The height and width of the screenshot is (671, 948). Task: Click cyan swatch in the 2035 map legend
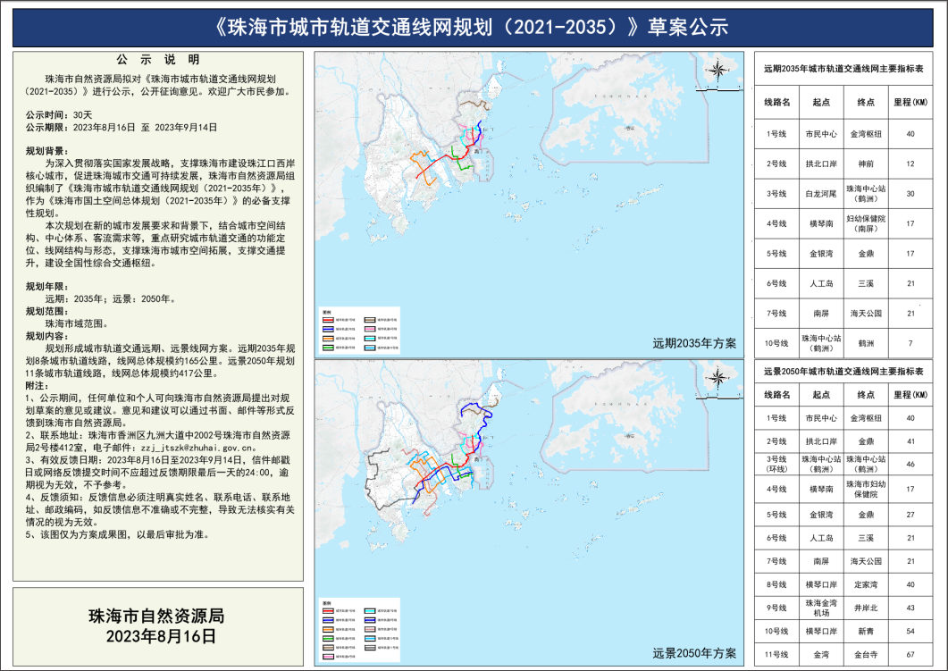click(370, 339)
